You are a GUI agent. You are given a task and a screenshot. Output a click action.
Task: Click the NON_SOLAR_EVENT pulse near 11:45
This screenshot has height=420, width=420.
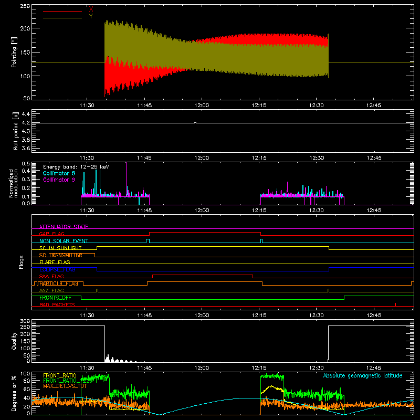click(x=148, y=241)
